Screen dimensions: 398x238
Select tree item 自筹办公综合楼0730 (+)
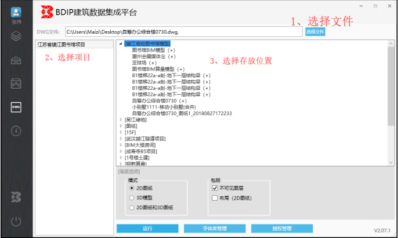159,101
